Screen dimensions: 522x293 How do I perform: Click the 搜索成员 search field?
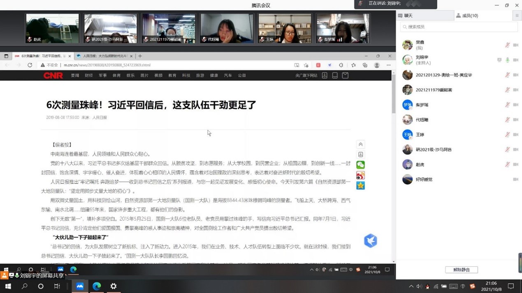[459, 27]
